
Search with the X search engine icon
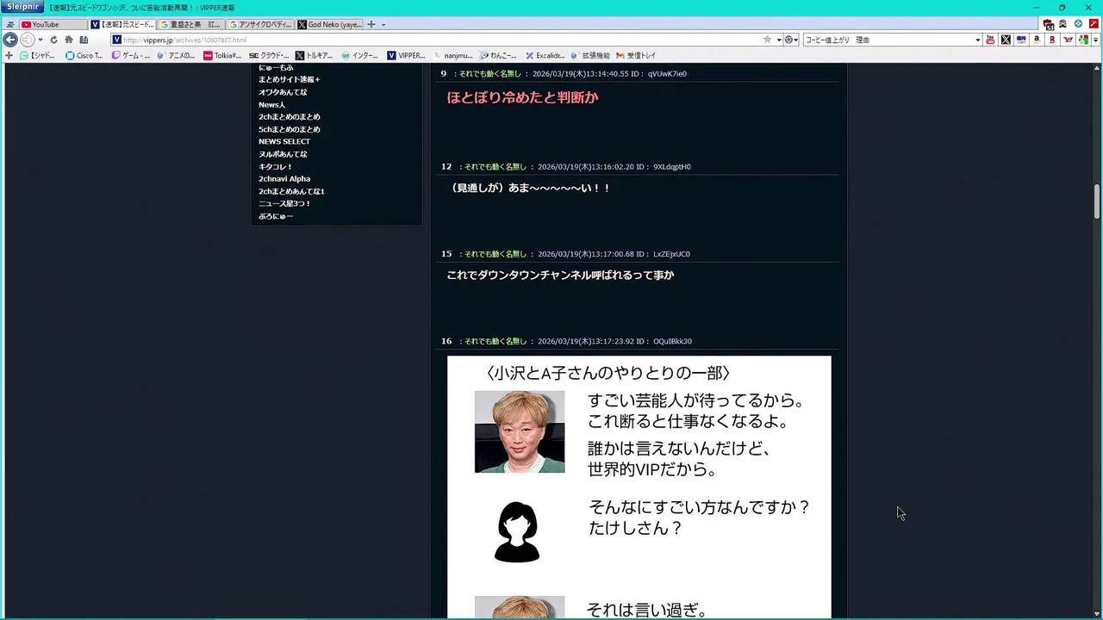[1006, 40]
